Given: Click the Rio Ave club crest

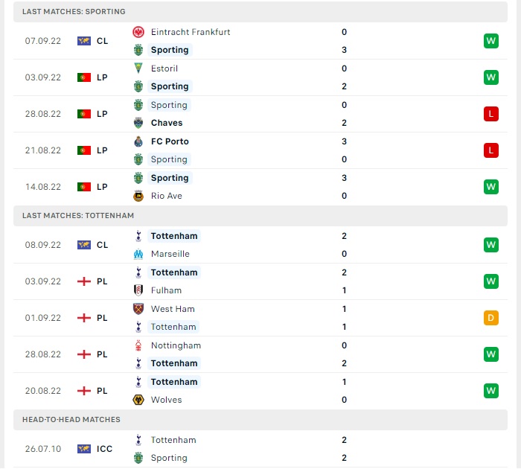Looking at the screenshot, I should coord(138,196).
